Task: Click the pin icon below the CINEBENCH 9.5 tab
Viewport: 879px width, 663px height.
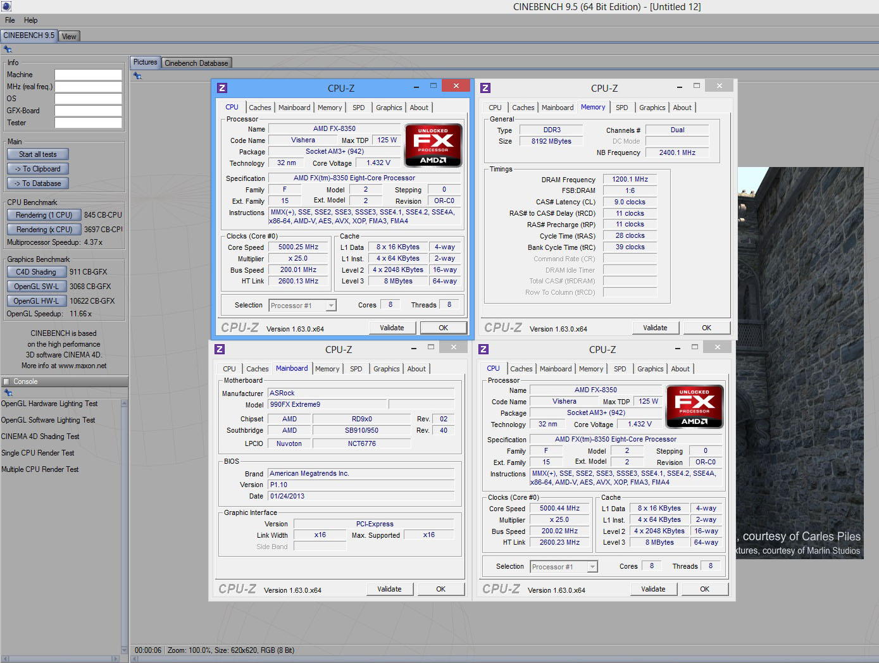Action: [x=8, y=49]
